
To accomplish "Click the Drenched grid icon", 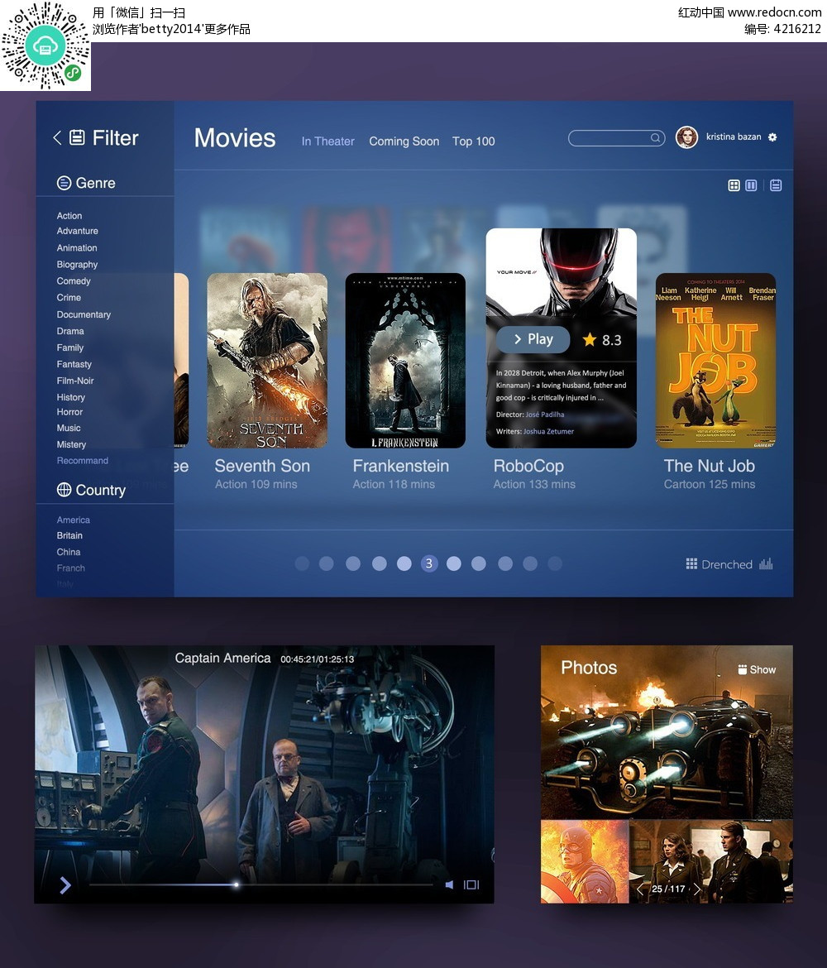I will click(x=692, y=563).
